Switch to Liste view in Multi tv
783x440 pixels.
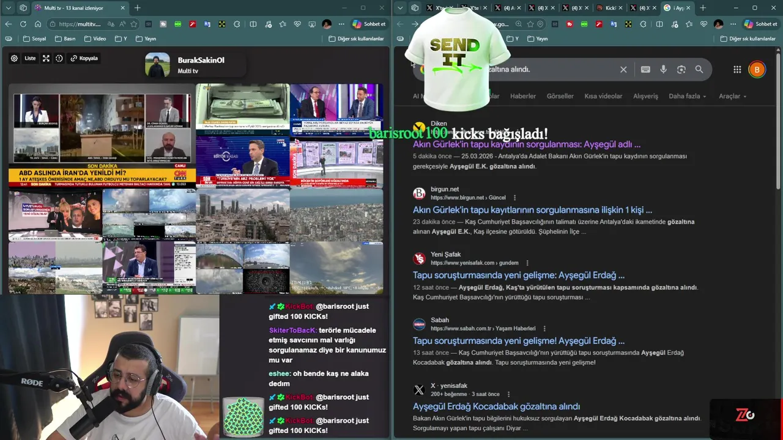click(30, 59)
